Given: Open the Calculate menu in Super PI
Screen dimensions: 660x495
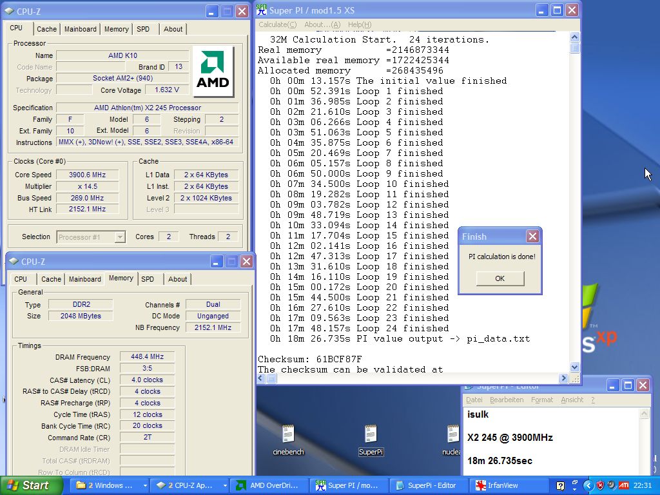Looking at the screenshot, I should 277,24.
